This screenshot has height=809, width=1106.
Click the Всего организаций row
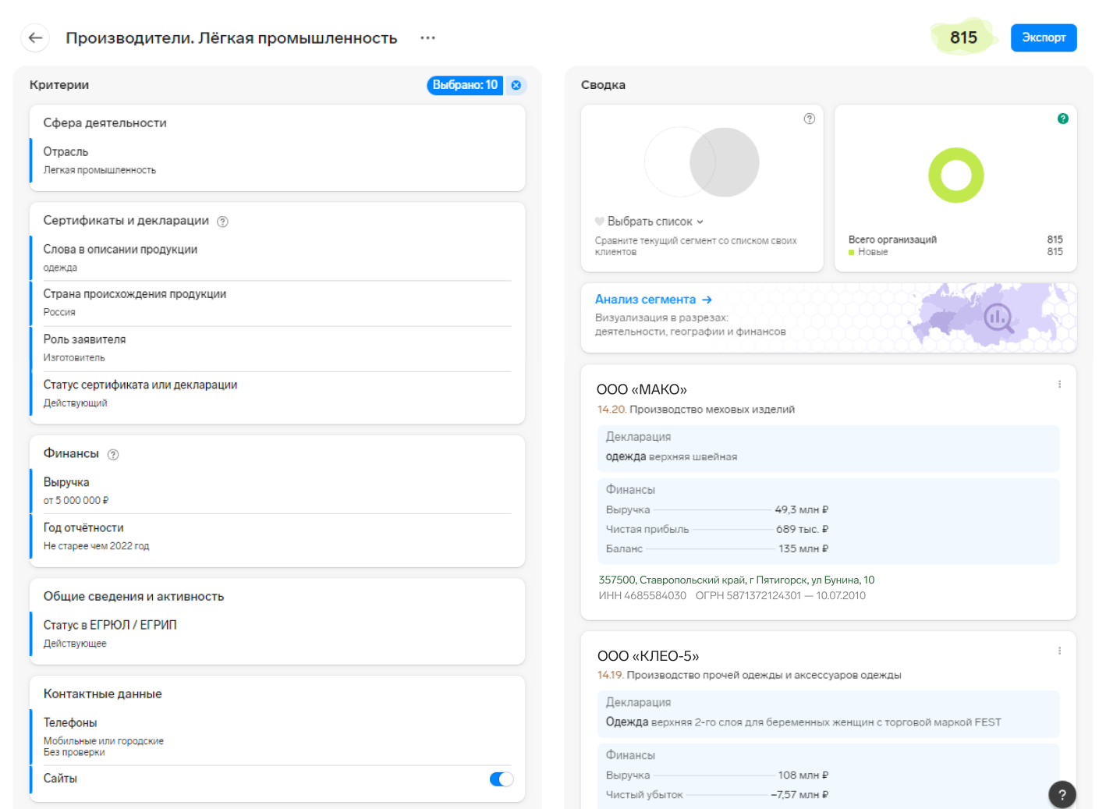(x=955, y=240)
